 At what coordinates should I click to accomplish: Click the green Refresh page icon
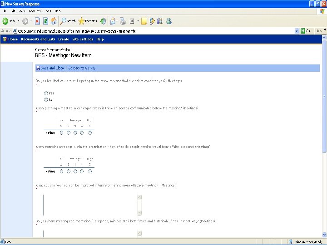point(45,21)
